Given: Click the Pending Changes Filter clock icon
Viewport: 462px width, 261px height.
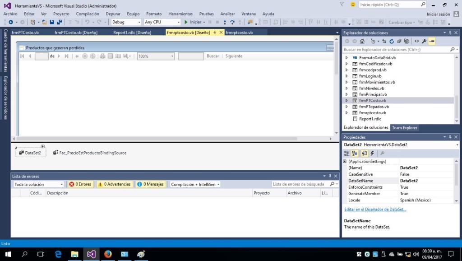Looking at the screenshot, I should (x=373, y=41).
